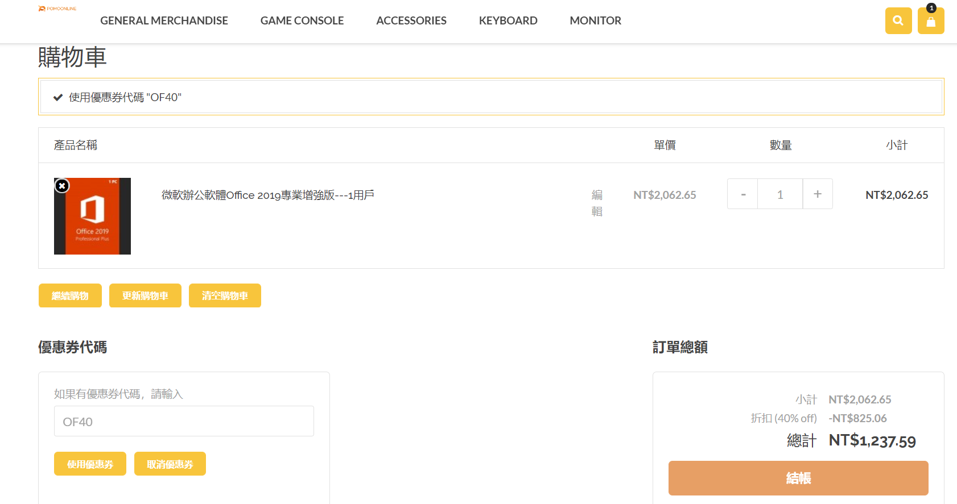Screen dimensions: 957x504
Task: Open 微軟辦公軟體Office 2019專業增強版 product link
Action: [x=268, y=195]
